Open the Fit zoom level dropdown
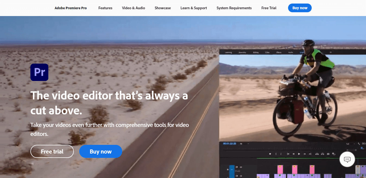 coord(244,144)
